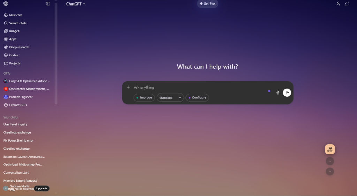Start voice mode with the waveform button
The width and height of the screenshot is (357, 196).
(x=287, y=92)
